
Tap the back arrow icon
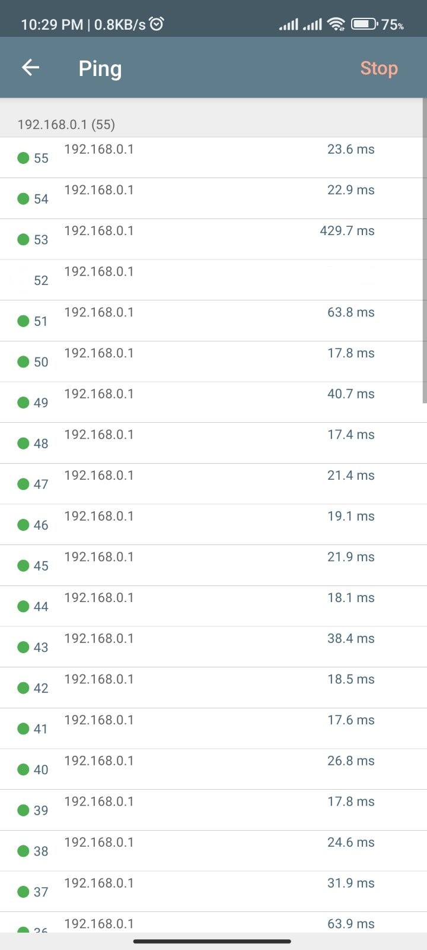(x=30, y=68)
